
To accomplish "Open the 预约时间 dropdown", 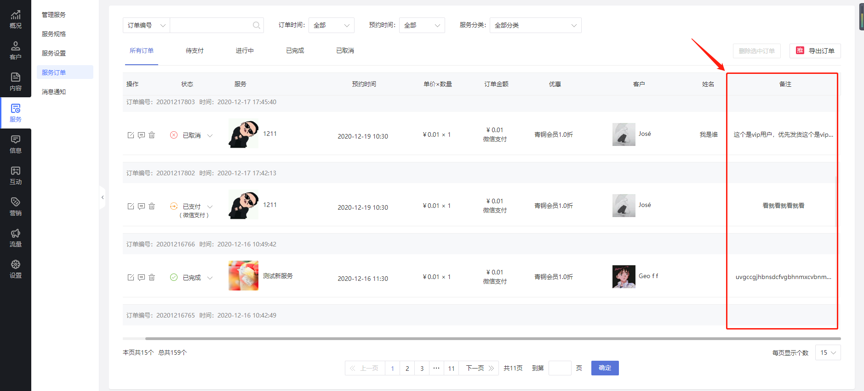I will [x=422, y=25].
